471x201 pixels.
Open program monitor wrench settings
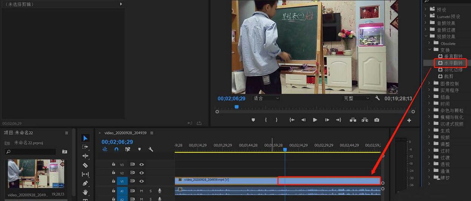377,98
